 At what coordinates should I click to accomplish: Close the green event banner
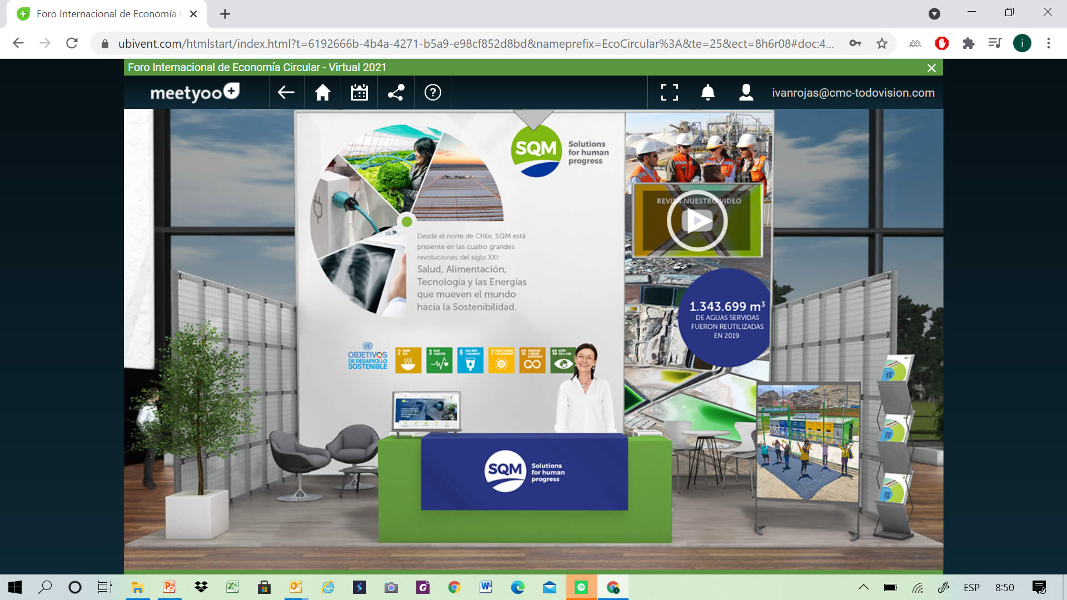click(931, 68)
